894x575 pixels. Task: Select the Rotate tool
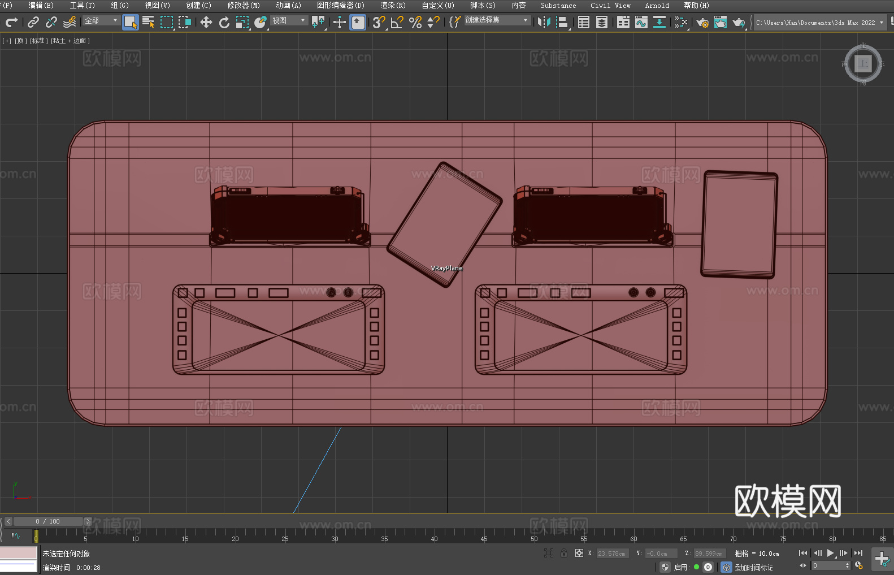tap(224, 22)
